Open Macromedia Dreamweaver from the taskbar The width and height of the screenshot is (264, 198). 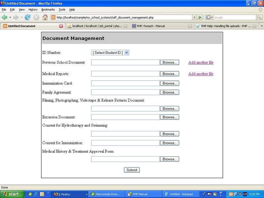(x=106, y=194)
